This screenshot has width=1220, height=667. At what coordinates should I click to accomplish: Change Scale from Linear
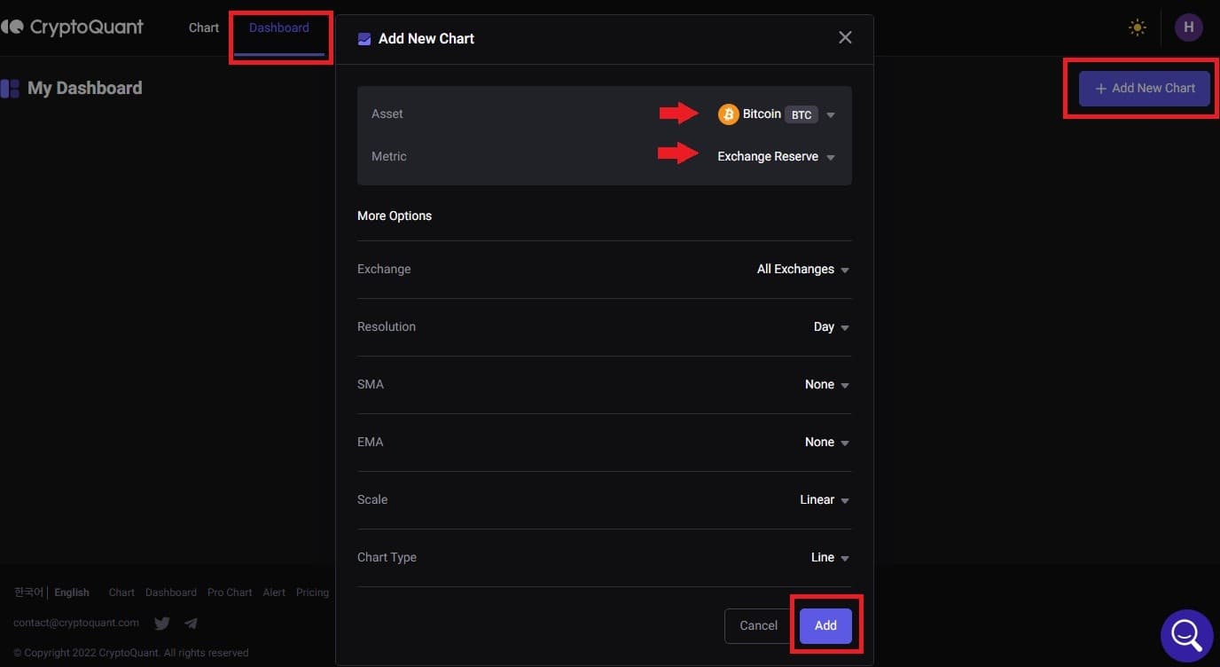point(825,500)
